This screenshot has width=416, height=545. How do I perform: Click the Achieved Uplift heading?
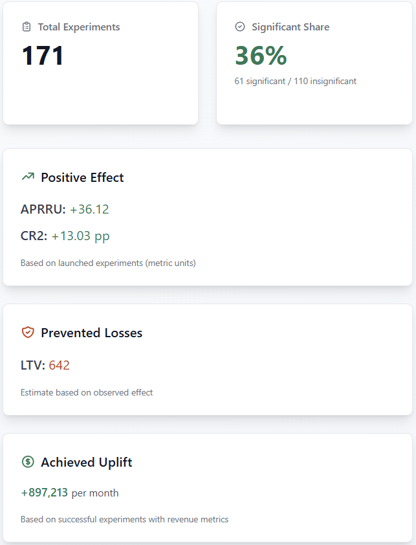pos(88,462)
